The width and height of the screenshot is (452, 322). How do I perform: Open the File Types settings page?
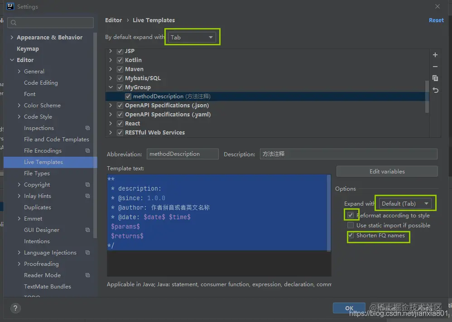[37, 173]
